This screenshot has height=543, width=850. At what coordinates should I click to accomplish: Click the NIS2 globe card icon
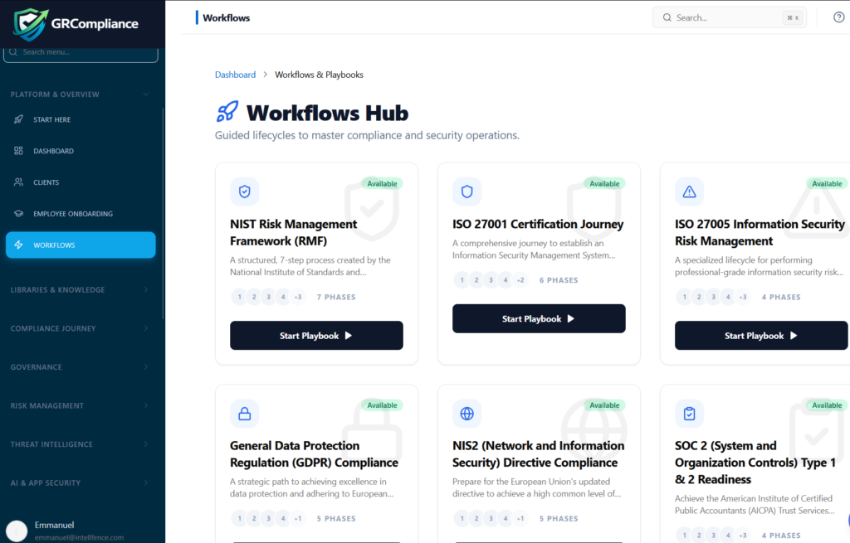(467, 413)
